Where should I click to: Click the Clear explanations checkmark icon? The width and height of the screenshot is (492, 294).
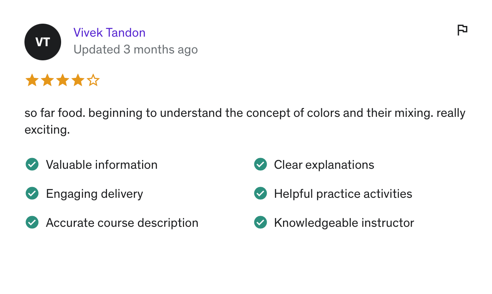tap(261, 165)
